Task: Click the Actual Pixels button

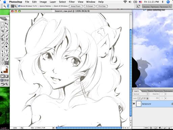Action: (x=76, y=6)
